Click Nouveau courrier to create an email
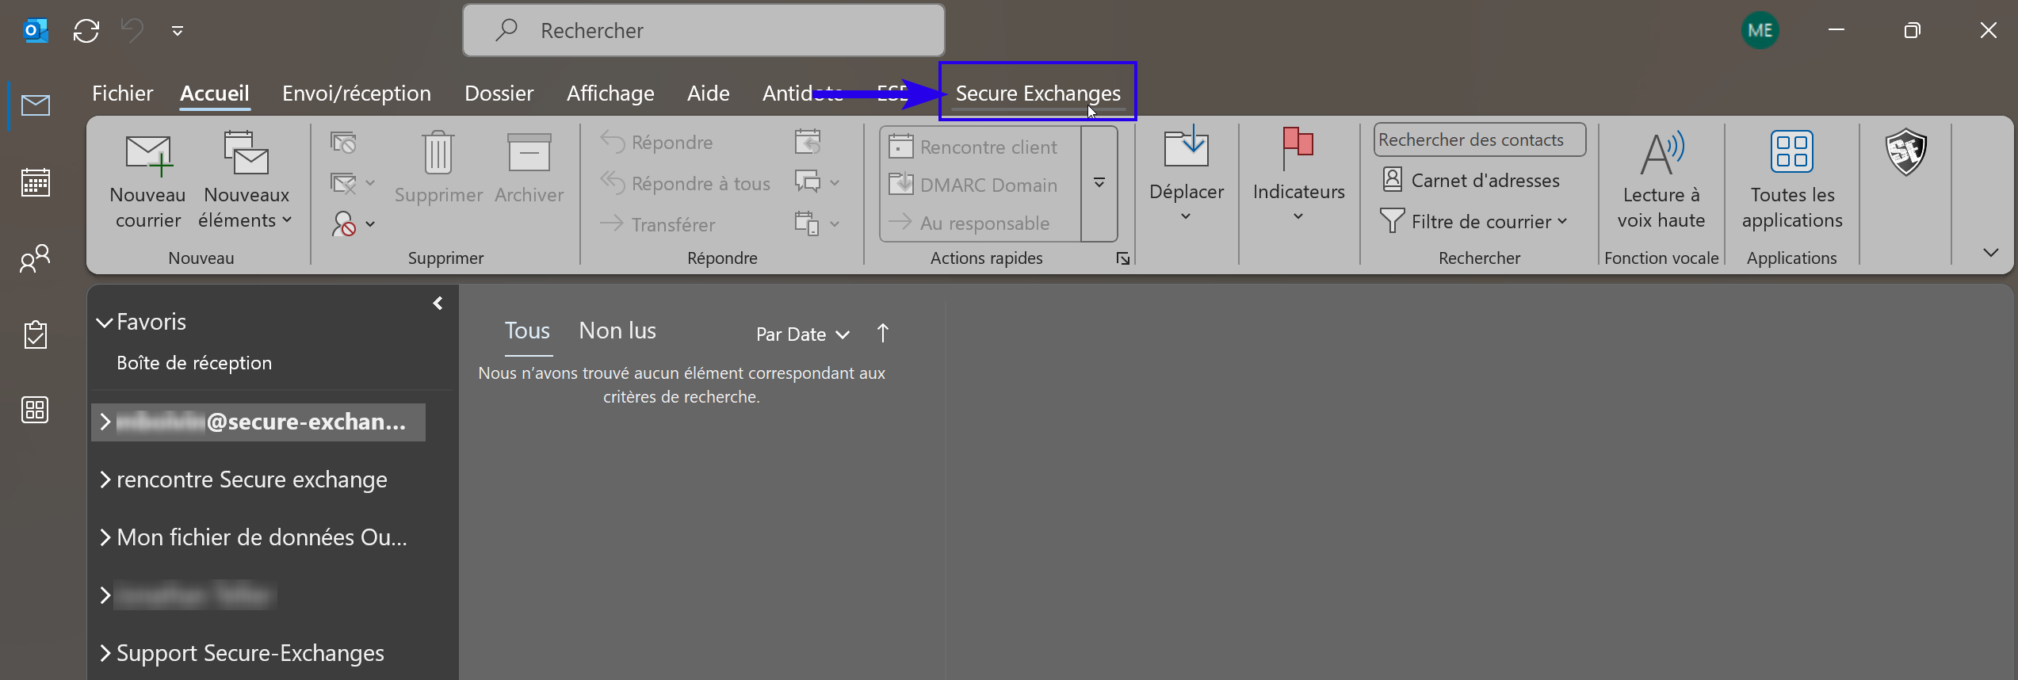Screen dimensions: 2018x680 tap(147, 181)
